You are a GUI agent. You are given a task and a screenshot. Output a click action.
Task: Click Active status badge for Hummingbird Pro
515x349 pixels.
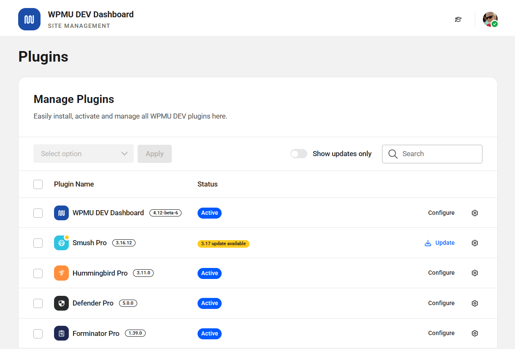pos(209,273)
